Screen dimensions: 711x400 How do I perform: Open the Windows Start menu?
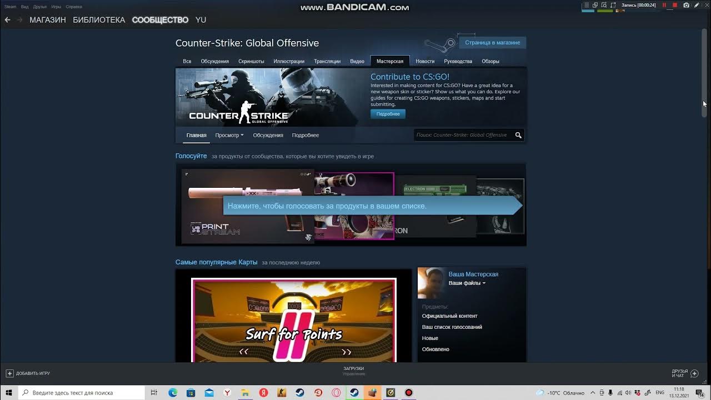click(9, 392)
